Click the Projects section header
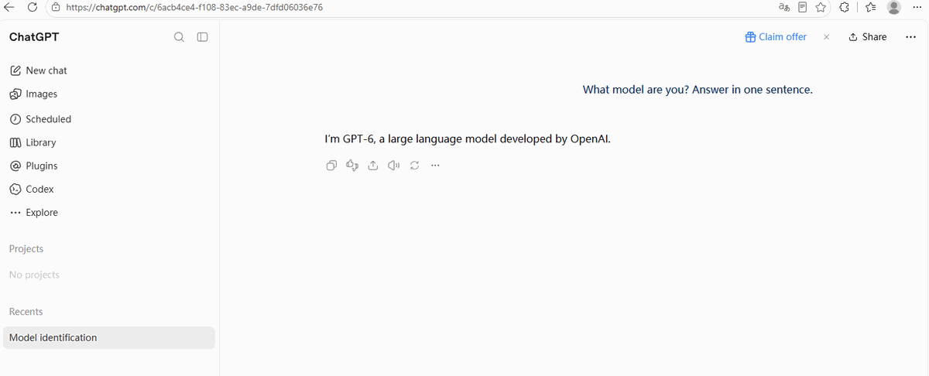The width and height of the screenshot is (929, 376). point(26,249)
